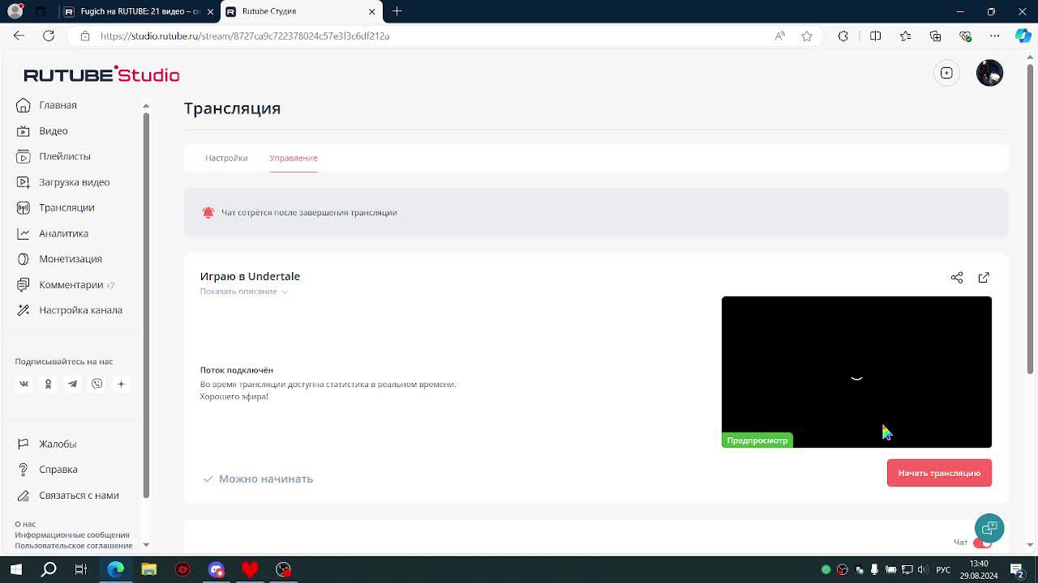Open Пользовательское соглашение footer link
Screen dimensions: 1038x583
click(x=73, y=545)
